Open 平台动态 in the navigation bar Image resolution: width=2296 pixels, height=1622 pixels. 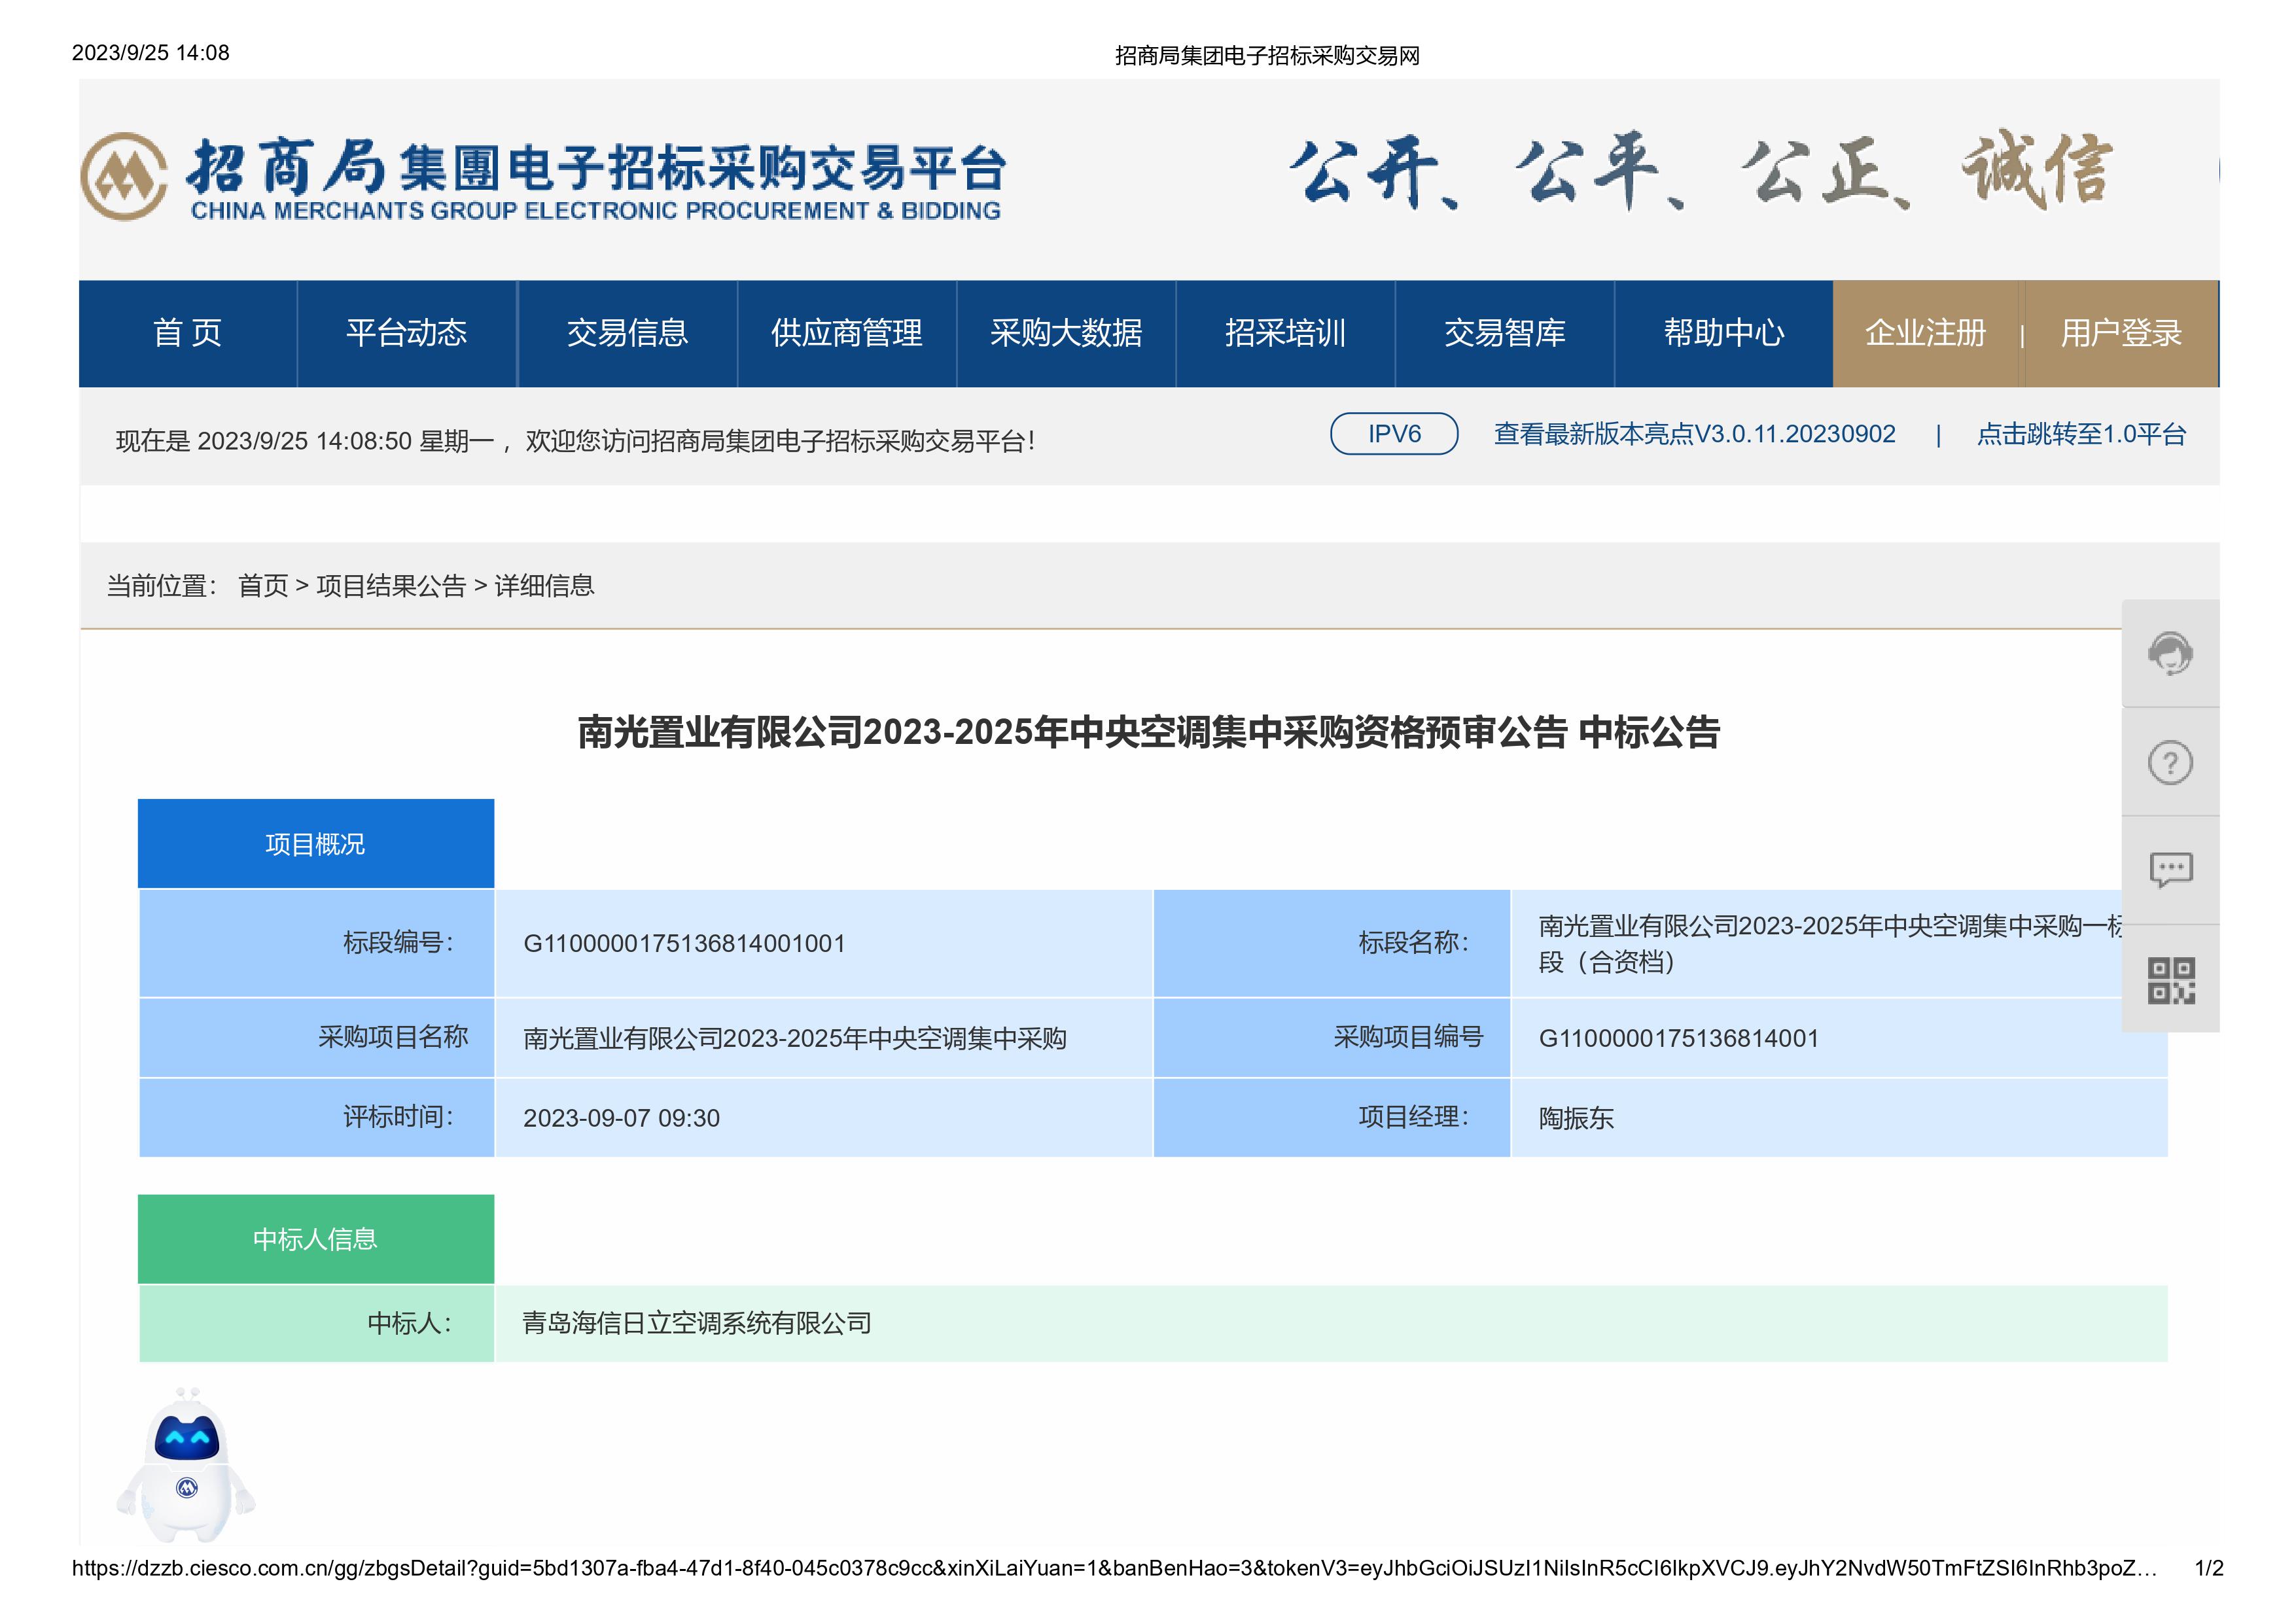click(406, 333)
